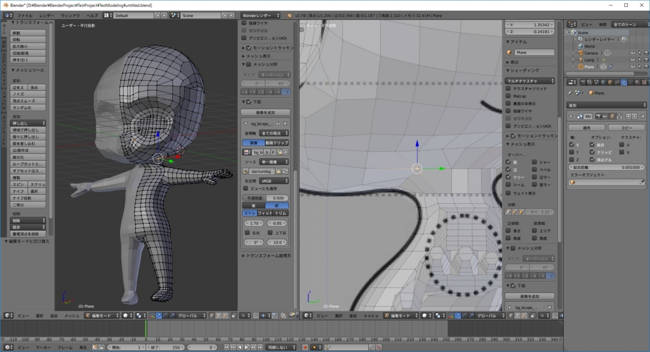Open the ファイル menu
Image resolution: width=650 pixels, height=352 pixels.
25,15
